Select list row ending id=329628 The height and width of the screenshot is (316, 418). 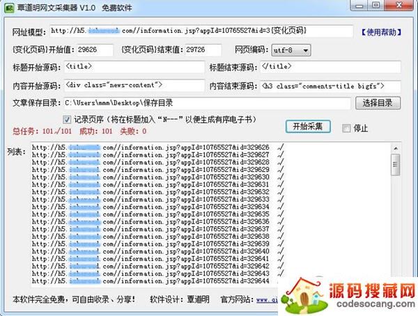[158, 162]
